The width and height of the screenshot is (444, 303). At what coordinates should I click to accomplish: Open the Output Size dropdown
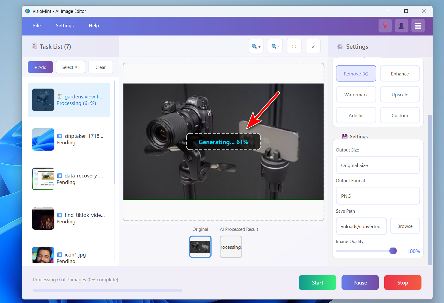click(378, 165)
